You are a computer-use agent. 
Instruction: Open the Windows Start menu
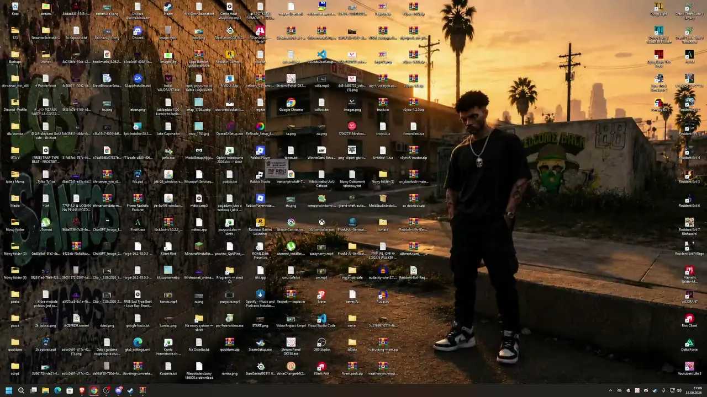pos(9,390)
